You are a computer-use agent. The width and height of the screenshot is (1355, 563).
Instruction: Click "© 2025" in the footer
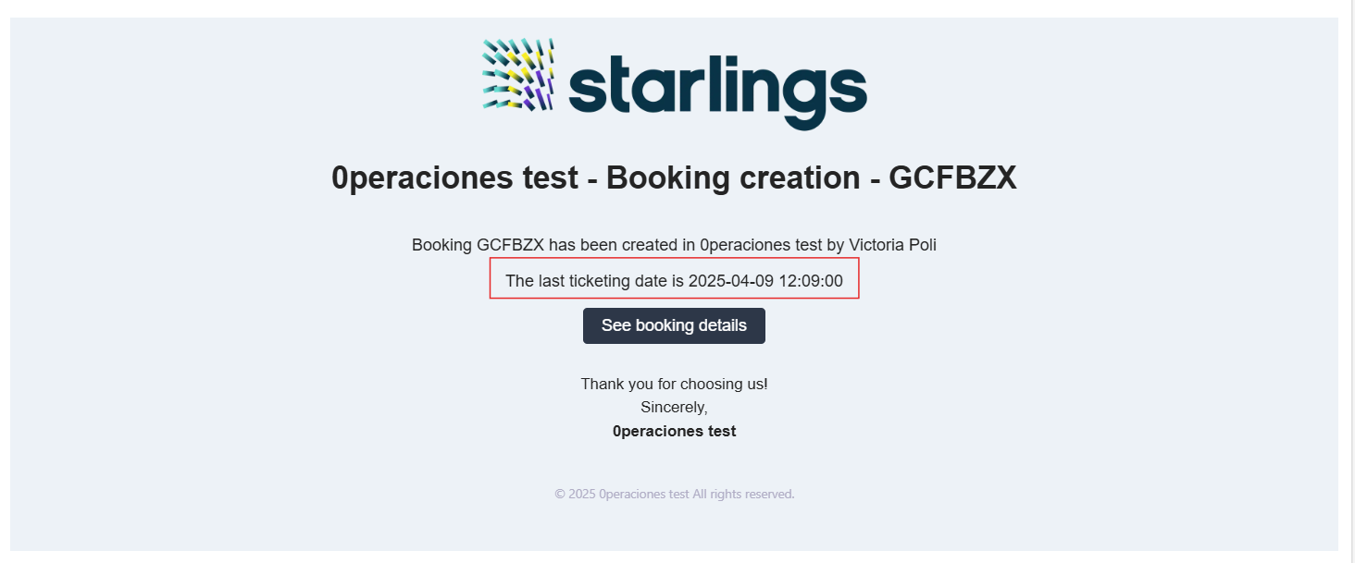(575, 494)
